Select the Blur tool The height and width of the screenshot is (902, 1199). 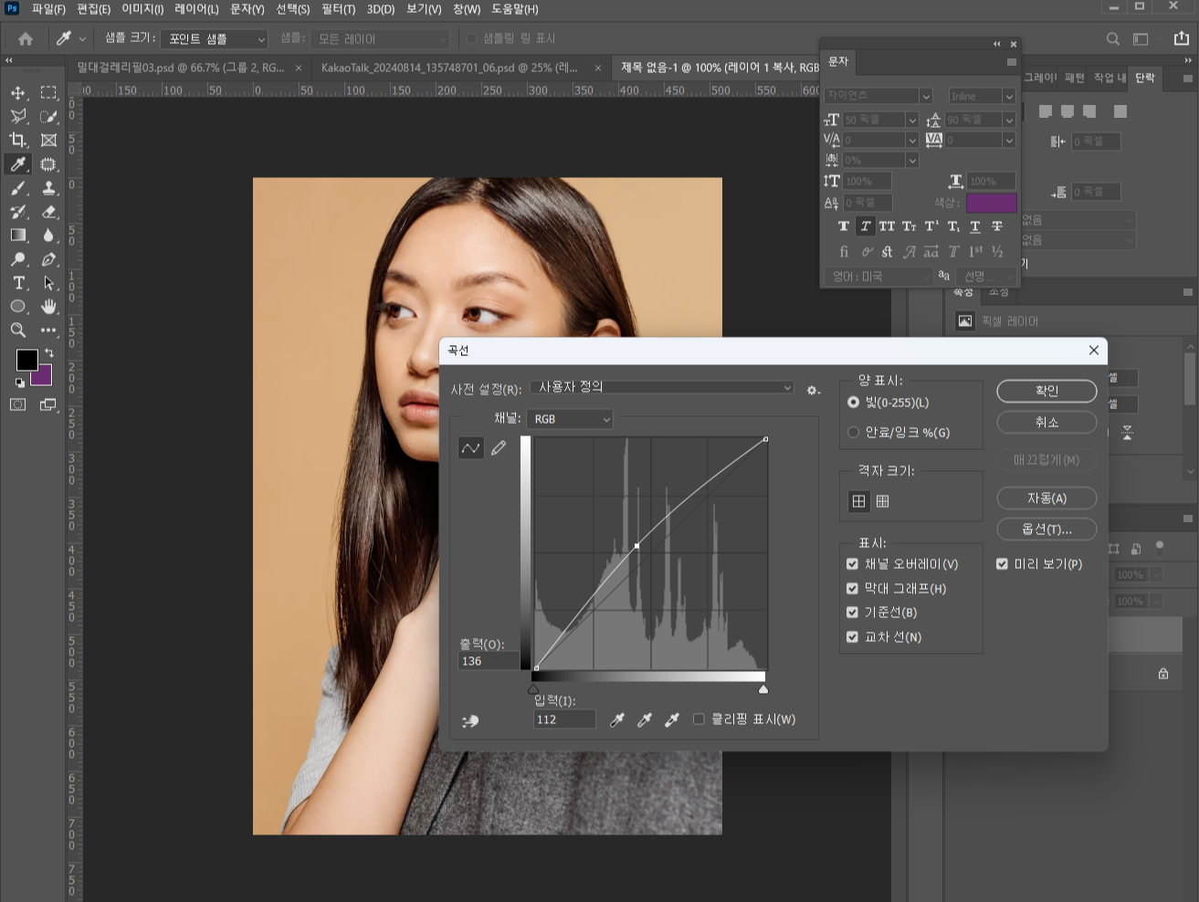(48, 236)
